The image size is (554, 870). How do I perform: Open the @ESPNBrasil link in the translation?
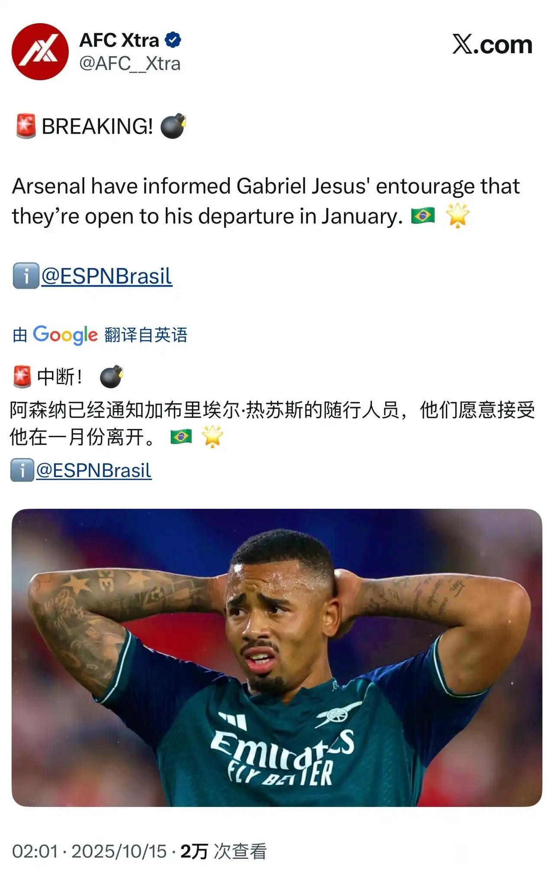(x=93, y=470)
